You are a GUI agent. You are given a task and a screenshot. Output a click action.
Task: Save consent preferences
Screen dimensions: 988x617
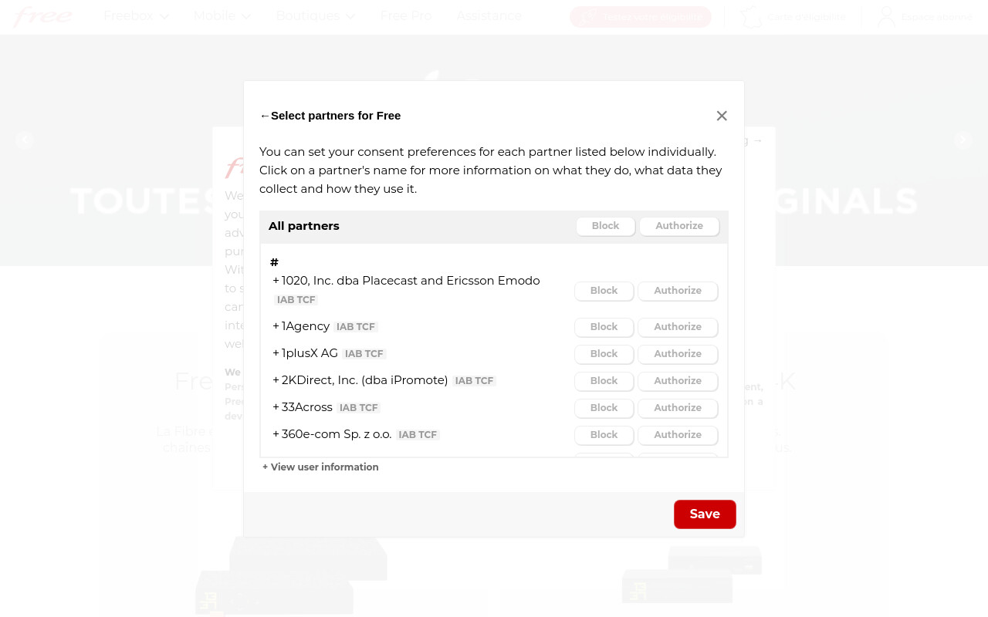pyautogui.click(x=705, y=514)
